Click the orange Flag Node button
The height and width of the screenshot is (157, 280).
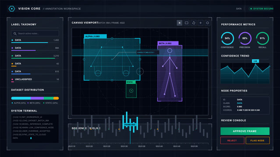point(258,140)
